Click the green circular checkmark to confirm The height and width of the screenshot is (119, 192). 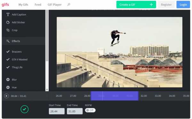pyautogui.click(x=25, y=109)
